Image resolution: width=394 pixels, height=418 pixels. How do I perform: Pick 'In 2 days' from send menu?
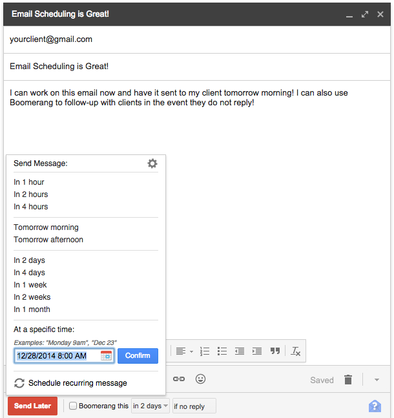point(29,260)
